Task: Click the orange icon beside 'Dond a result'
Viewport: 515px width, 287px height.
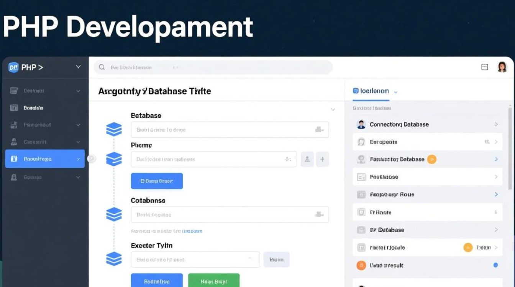Action: coord(361,265)
